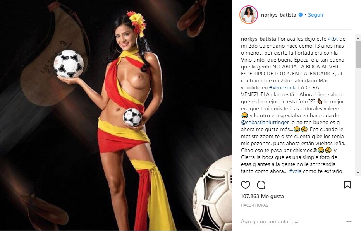Open the #Venezuela hashtag link

[x=283, y=87]
